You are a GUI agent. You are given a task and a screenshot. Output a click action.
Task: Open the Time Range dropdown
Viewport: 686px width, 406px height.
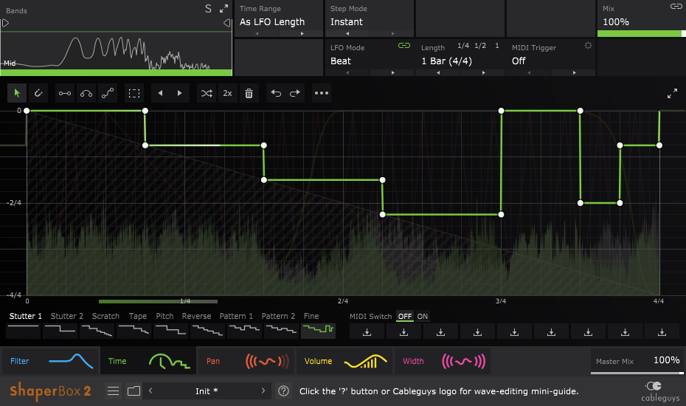(272, 22)
